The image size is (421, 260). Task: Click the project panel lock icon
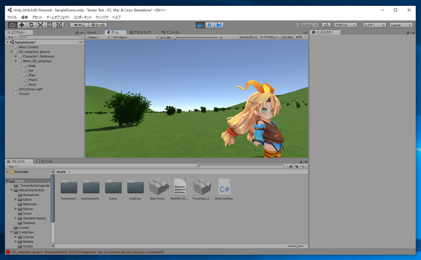coord(301,161)
